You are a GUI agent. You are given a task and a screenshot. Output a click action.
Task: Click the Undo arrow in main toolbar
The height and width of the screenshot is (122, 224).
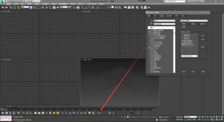pos(3,7)
